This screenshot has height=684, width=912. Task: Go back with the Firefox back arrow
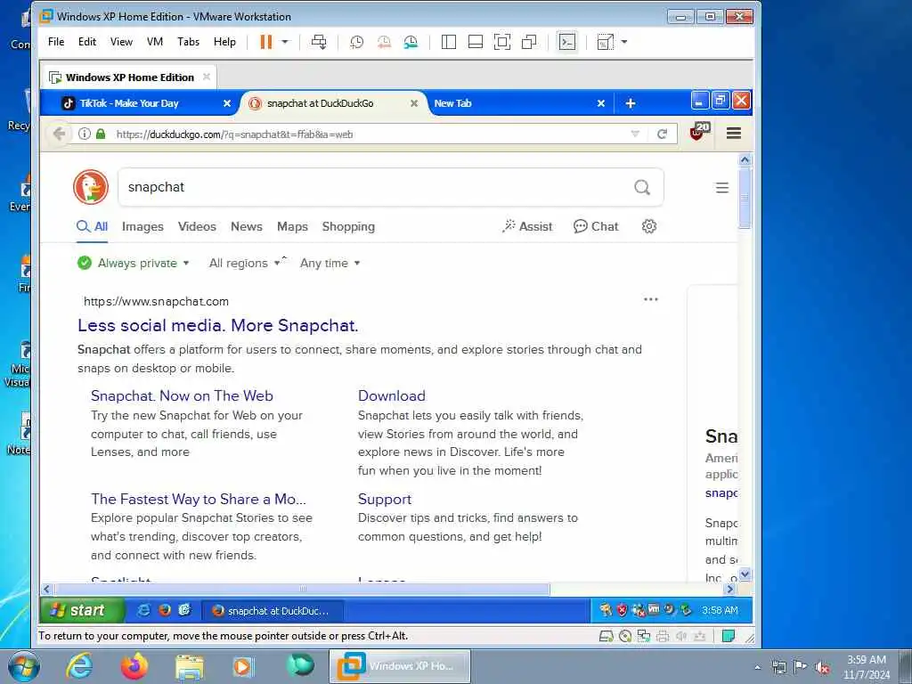59,134
